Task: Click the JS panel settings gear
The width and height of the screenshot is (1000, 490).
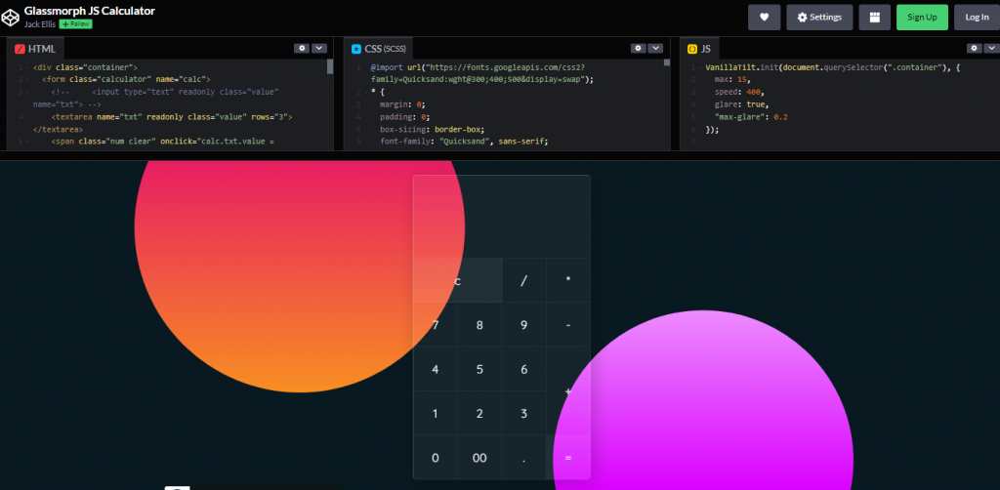Action: pos(975,48)
